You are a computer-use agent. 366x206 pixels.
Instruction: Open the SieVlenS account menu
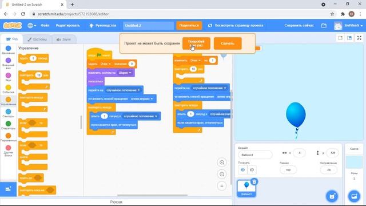(348, 26)
